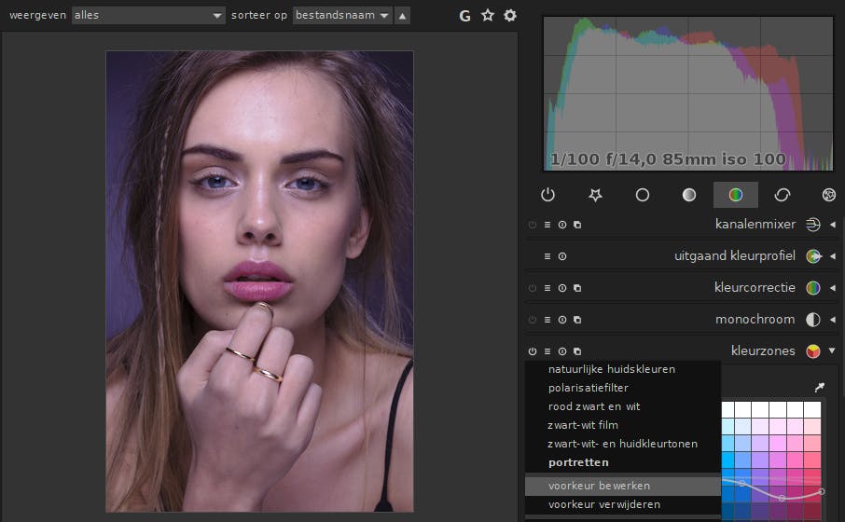Click the color picker eyedropper in kleurzones

[819, 387]
